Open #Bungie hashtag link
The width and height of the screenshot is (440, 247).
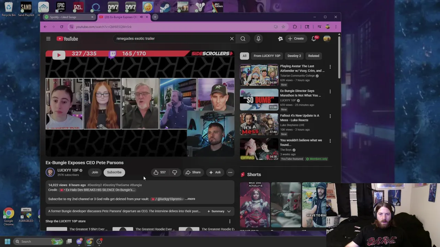136,185
